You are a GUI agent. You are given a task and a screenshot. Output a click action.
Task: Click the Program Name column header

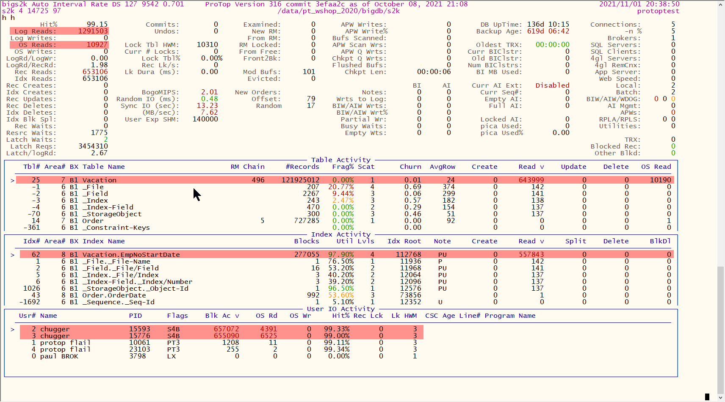tap(510, 316)
